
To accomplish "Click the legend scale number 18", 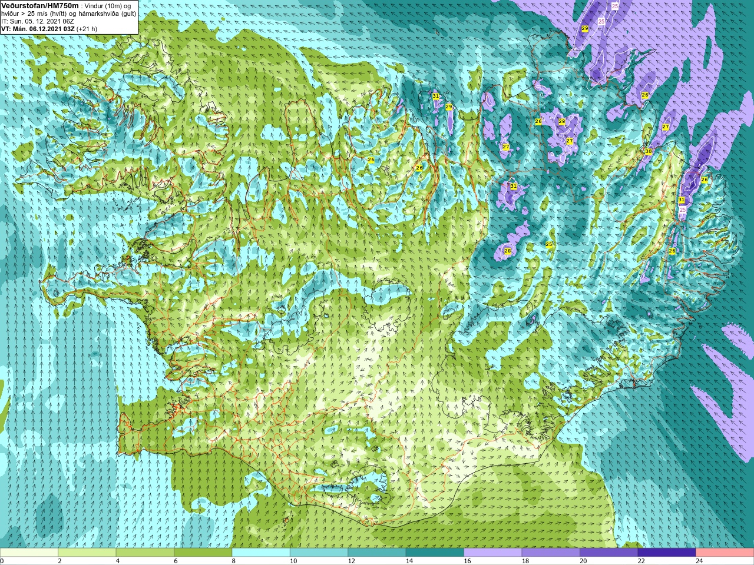I will coord(525,561).
